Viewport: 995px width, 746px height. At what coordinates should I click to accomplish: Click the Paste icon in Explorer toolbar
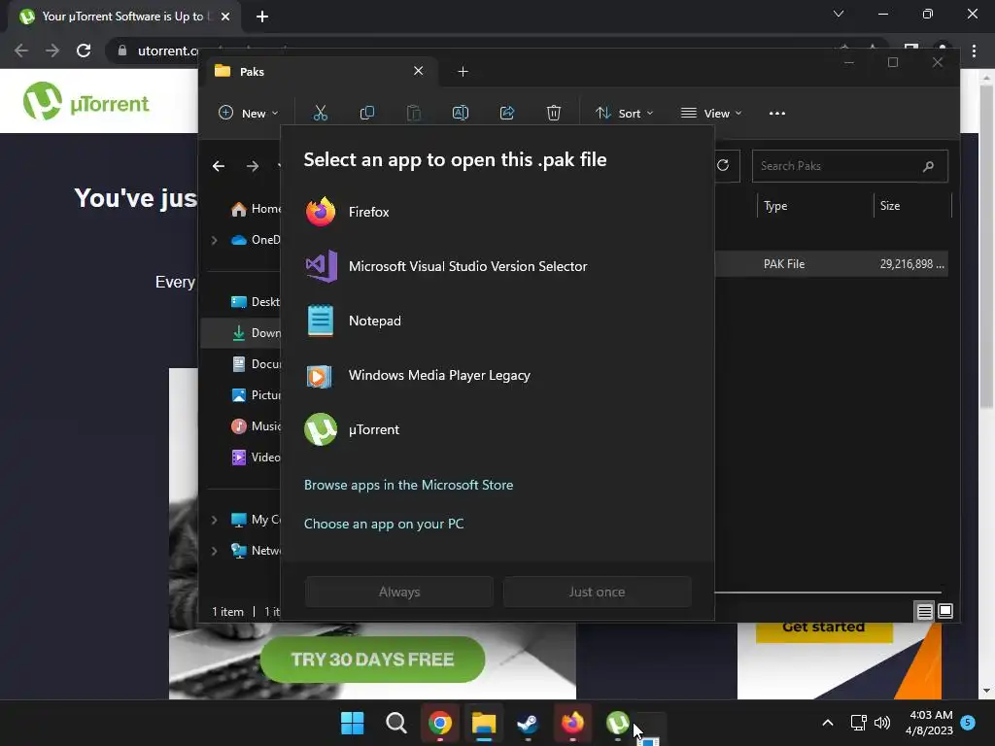coord(414,113)
